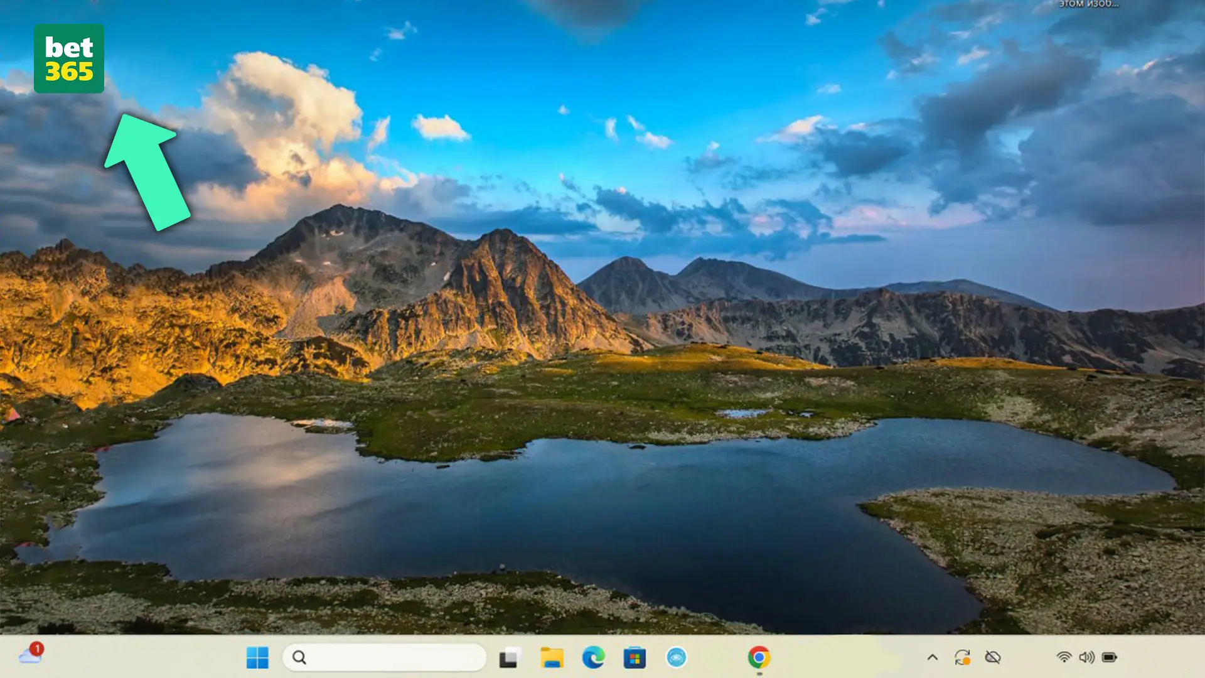1205x678 pixels.
Task: Click the crossed-out cloud tray icon
Action: [x=993, y=657]
